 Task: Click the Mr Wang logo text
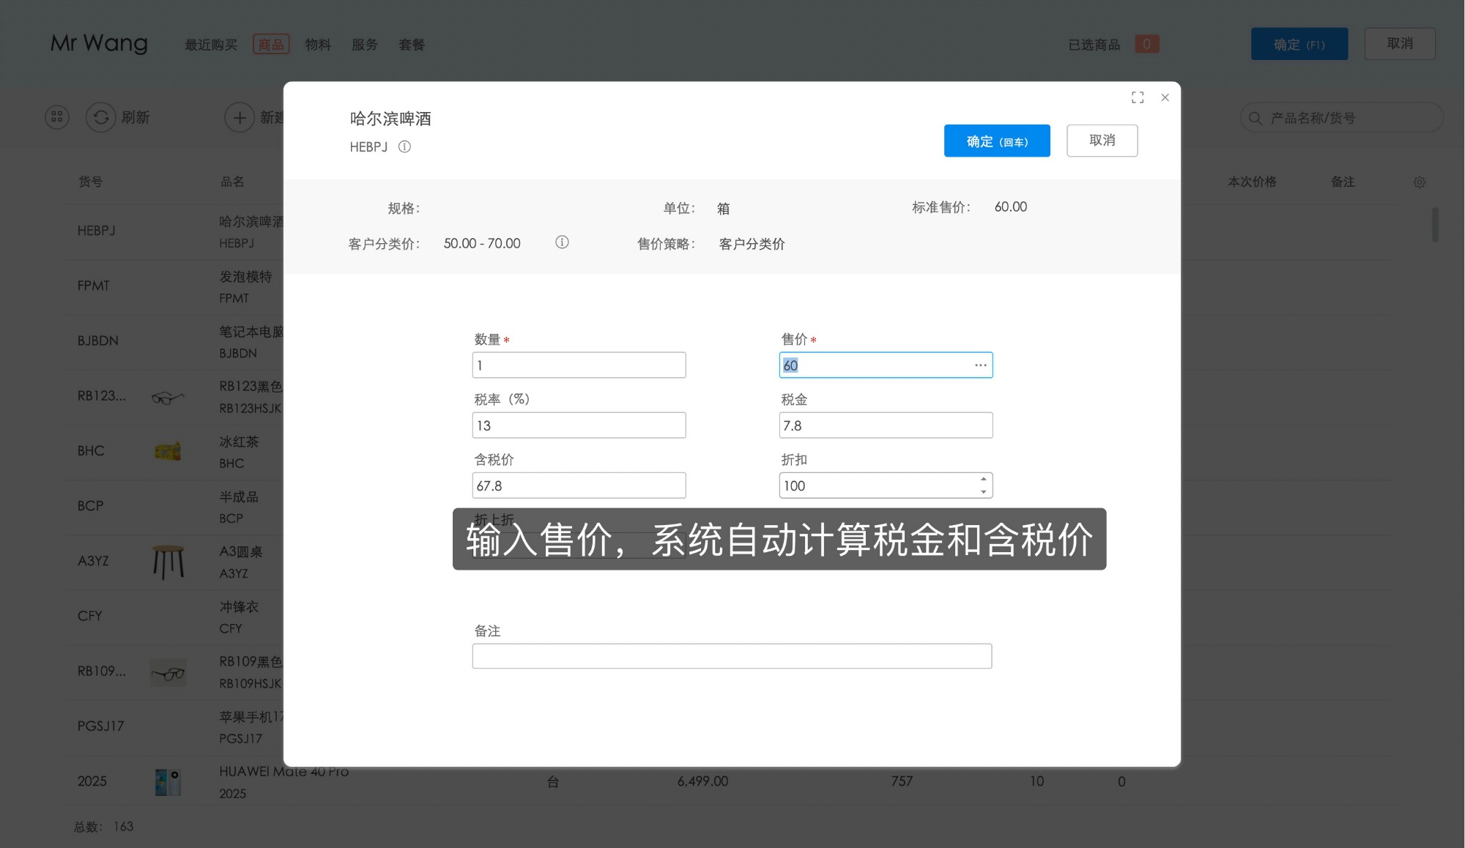click(99, 44)
